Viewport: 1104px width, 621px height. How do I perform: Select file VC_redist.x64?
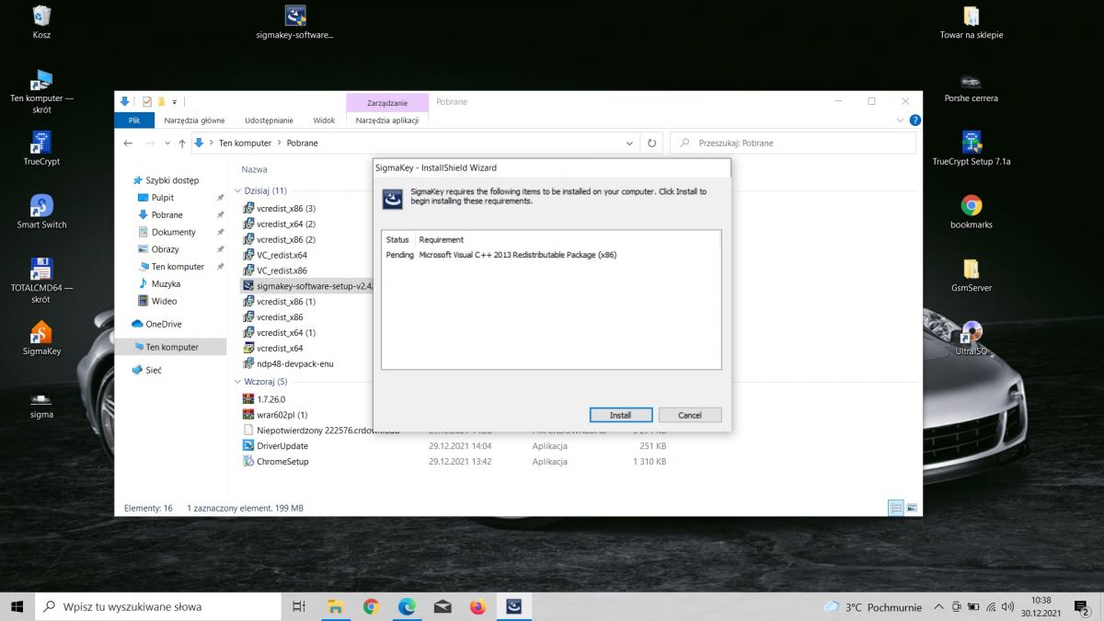pos(282,255)
